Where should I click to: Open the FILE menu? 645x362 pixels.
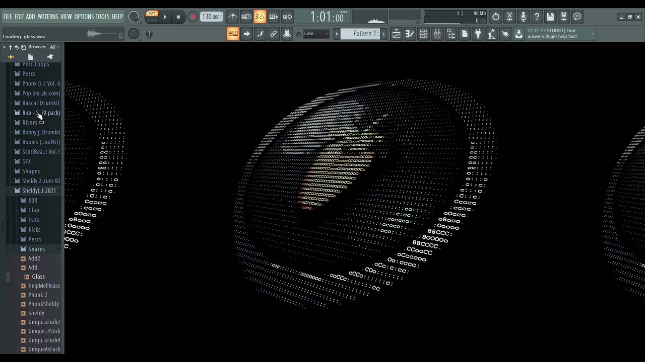click(x=8, y=17)
